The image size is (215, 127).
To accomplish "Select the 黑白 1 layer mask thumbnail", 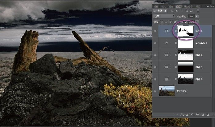I will point(186,31).
